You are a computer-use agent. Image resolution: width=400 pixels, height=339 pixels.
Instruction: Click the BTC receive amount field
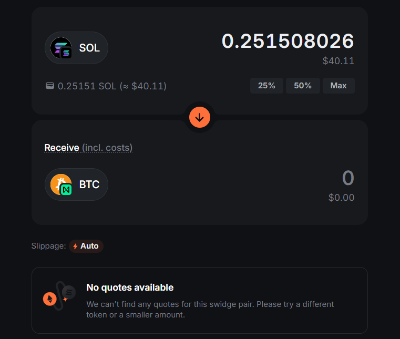[348, 178]
